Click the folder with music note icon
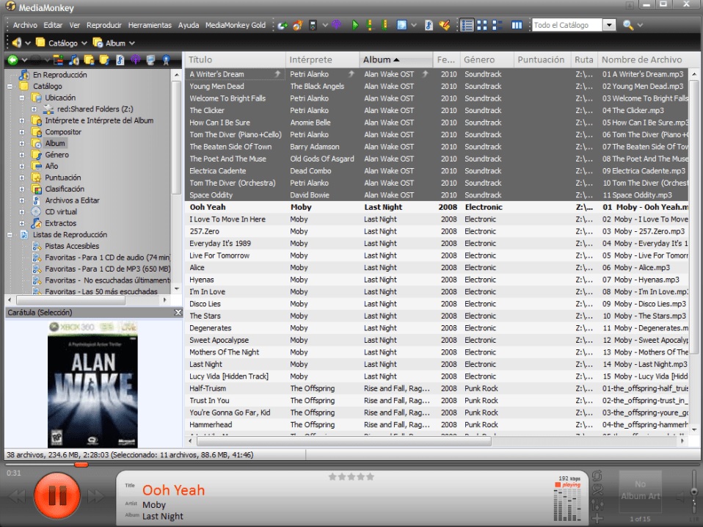The width and height of the screenshot is (703, 527). point(104,59)
